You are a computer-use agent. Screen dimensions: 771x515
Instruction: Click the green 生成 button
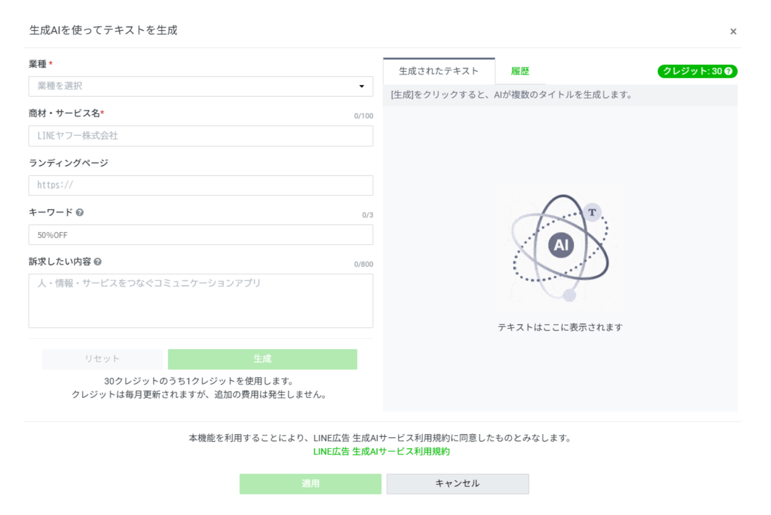[262, 359]
